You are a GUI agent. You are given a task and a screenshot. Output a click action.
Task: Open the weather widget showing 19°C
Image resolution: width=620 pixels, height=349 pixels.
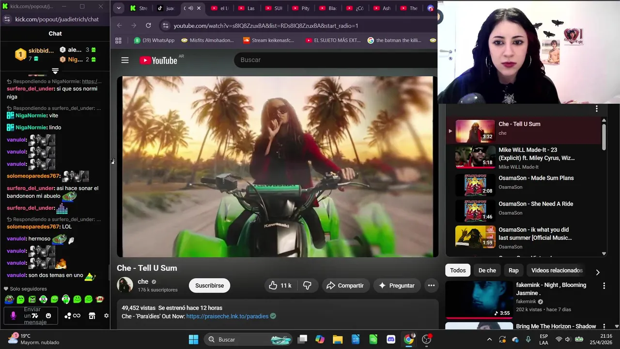[x=34, y=339]
